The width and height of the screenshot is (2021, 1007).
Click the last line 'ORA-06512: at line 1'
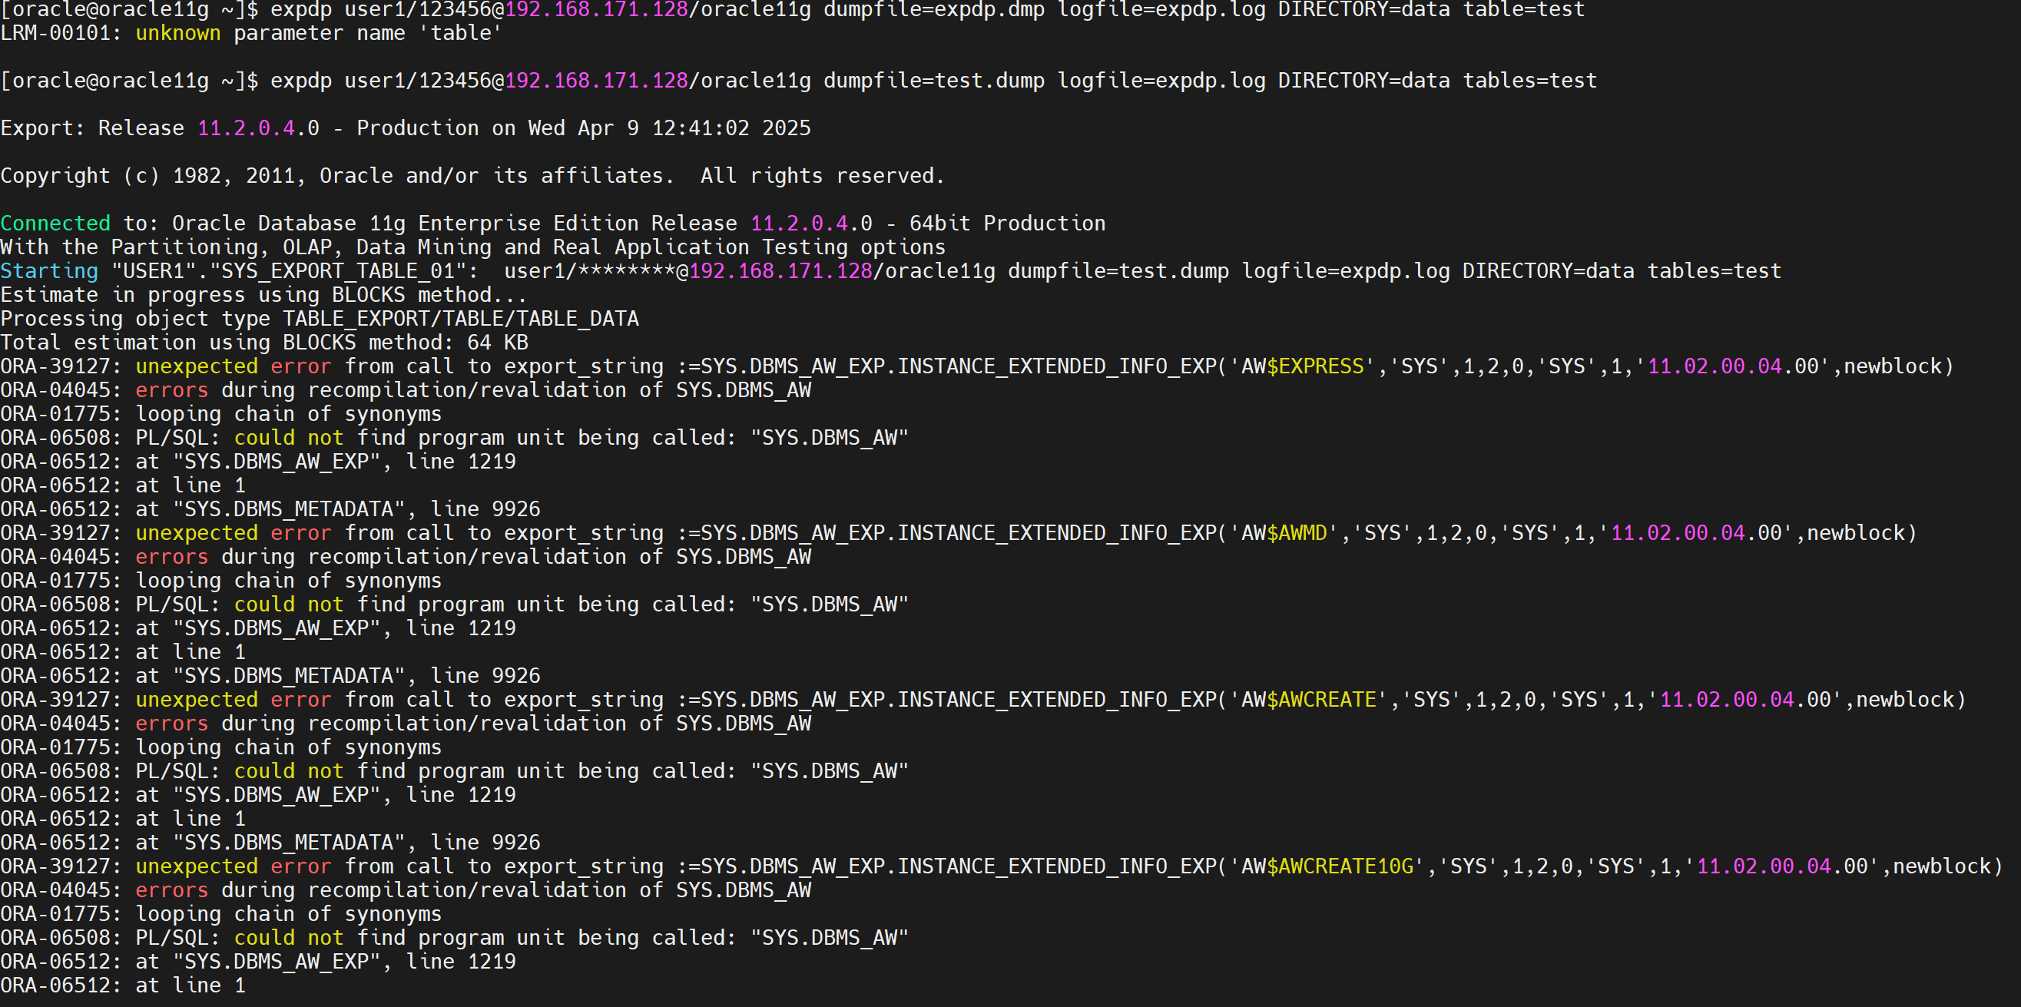(x=122, y=985)
